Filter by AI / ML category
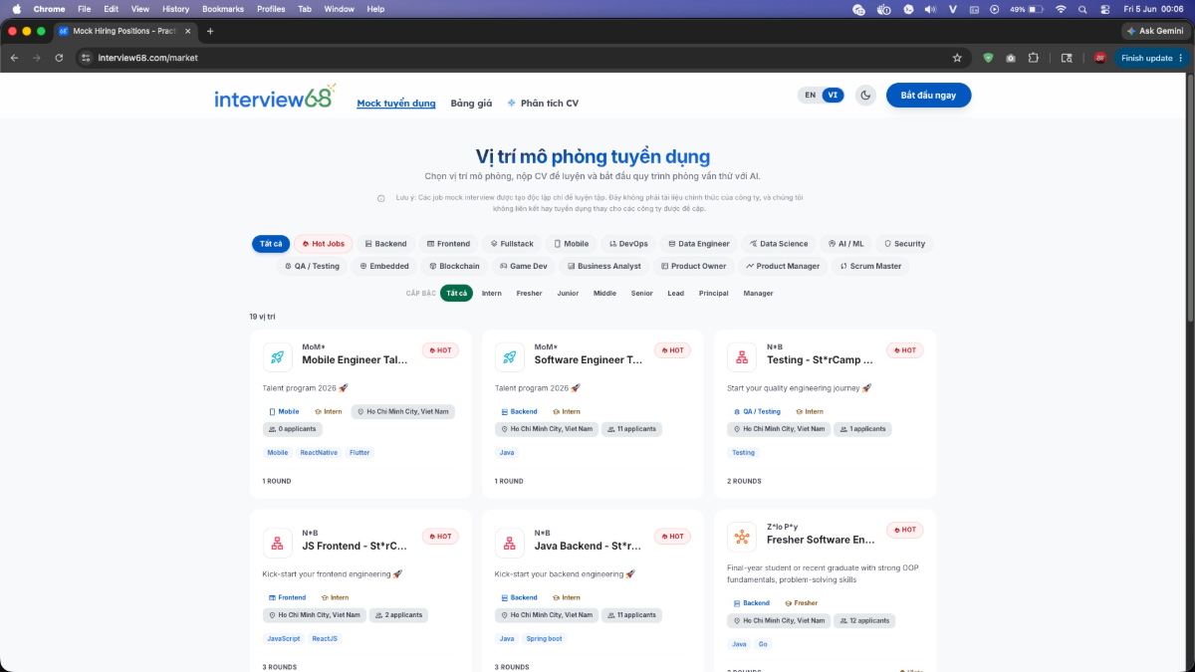The height and width of the screenshot is (672, 1195). [x=846, y=244]
